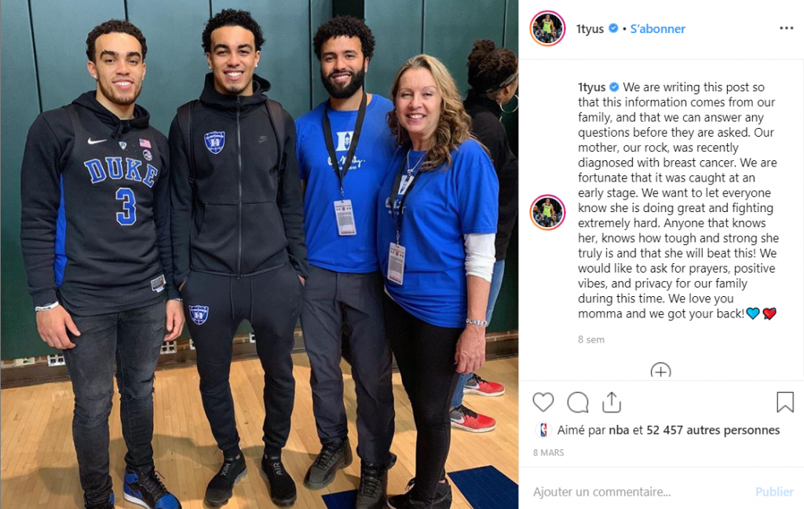Image resolution: width=804 pixels, height=509 pixels.
Task: View the 52 457 autres personnes likes list
Action: (x=713, y=430)
